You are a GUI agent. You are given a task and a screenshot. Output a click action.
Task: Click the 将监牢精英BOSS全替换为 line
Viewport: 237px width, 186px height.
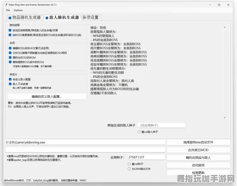pos(118,64)
